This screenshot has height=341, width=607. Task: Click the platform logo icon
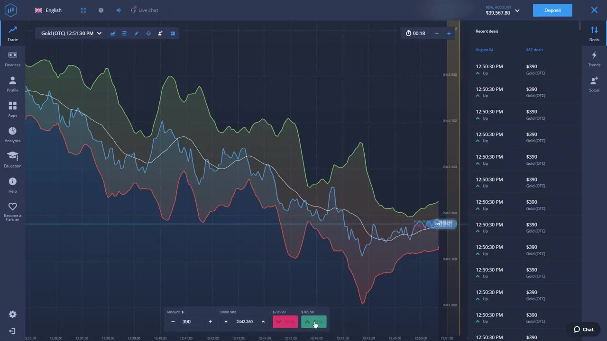pos(10,10)
